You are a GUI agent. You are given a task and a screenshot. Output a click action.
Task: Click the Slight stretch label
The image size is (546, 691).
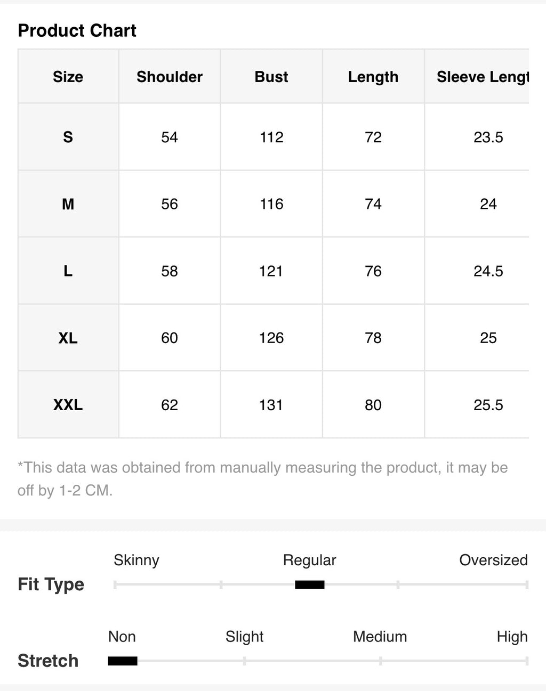tap(244, 637)
